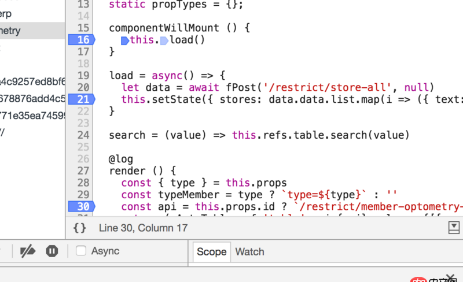
Task: Enable the Async checkbox
Action: click(x=81, y=251)
